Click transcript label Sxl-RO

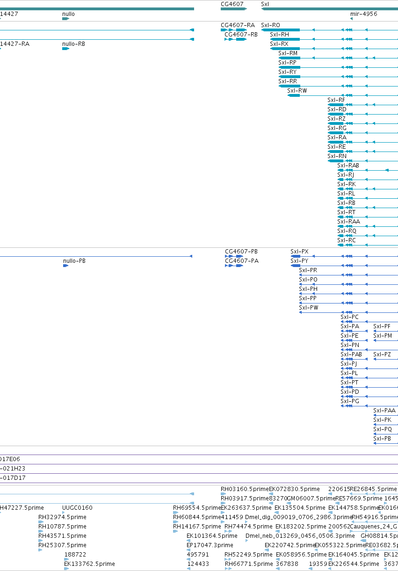click(270, 25)
